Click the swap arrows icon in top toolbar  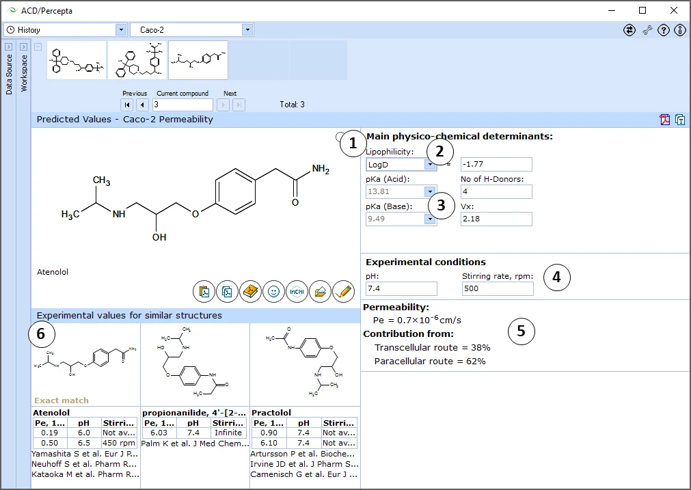pyautogui.click(x=629, y=30)
